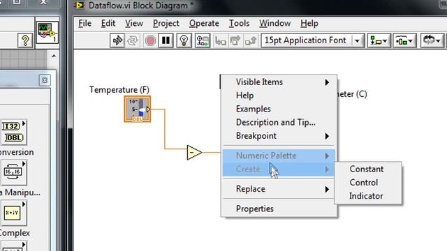Open the Align Objects dropdown
Image resolution: width=447 pixels, height=251 pixels.
coord(379,40)
